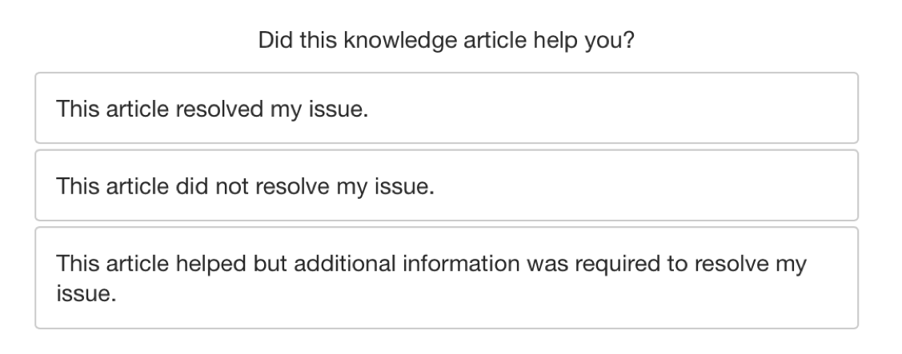
Task: Choose the "additional information was required" option
Action: coord(447,277)
